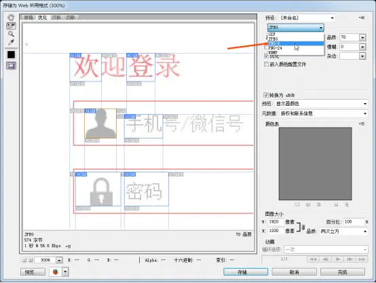This screenshot has width=376, height=283.
Task: Play the animation
Action: [x=337, y=259]
